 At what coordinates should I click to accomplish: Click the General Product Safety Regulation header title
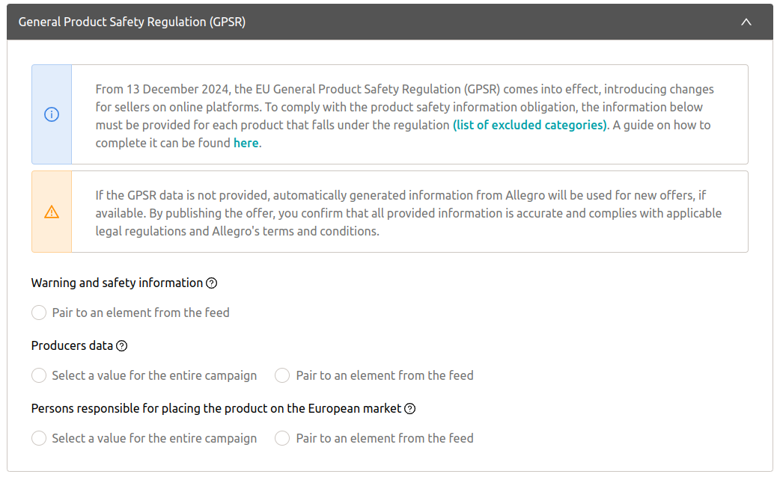coord(132,22)
